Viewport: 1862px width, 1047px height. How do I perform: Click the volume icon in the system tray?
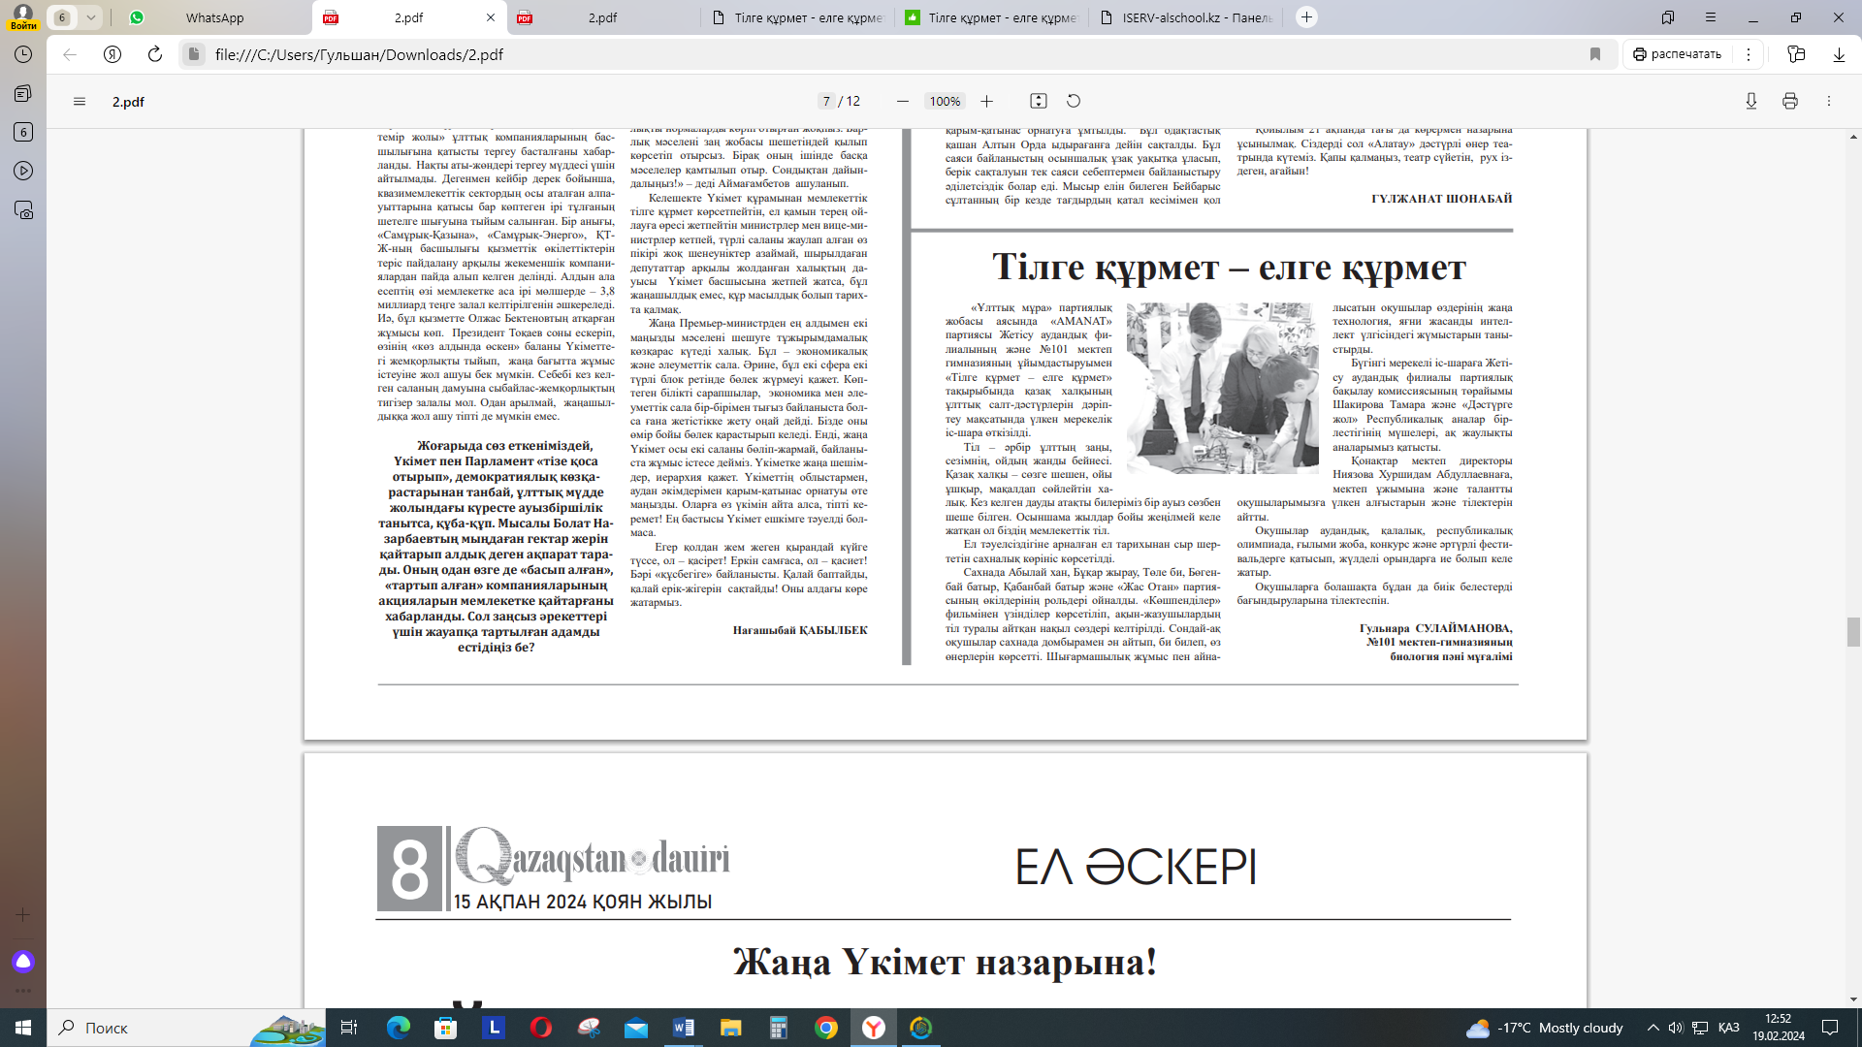coord(1676,1028)
